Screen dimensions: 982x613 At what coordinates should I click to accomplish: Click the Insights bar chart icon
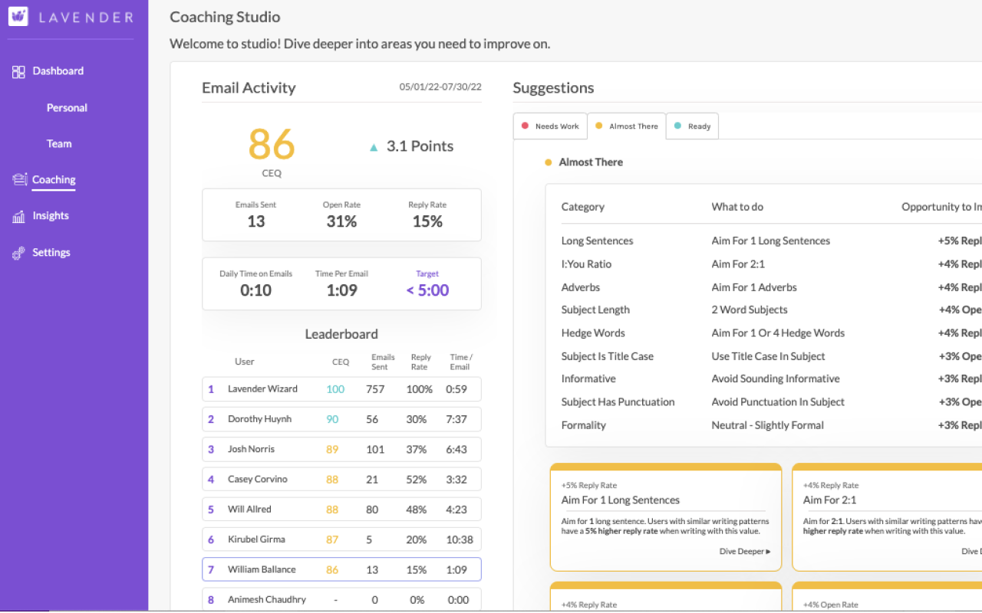click(x=19, y=216)
